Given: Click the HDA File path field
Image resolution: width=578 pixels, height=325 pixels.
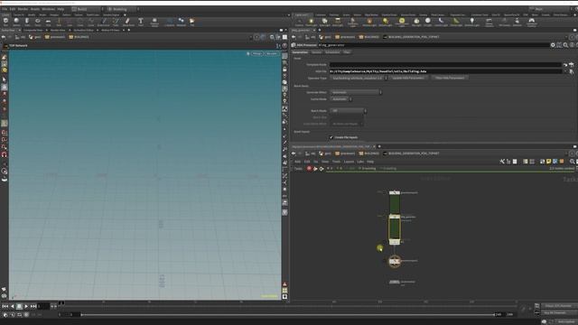Looking at the screenshot, I should point(445,71).
